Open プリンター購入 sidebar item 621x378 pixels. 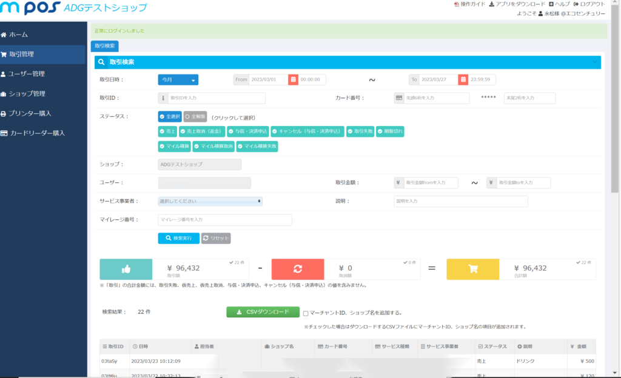coord(30,113)
